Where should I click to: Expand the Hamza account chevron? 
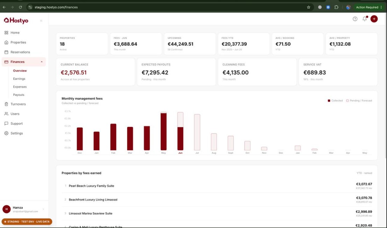[x=43, y=209]
